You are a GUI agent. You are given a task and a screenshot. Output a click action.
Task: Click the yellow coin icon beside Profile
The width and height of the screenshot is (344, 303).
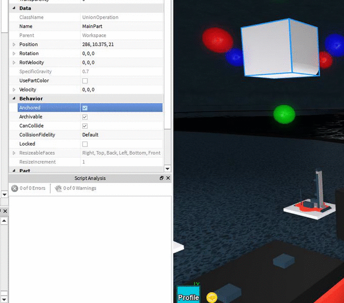coord(211,297)
